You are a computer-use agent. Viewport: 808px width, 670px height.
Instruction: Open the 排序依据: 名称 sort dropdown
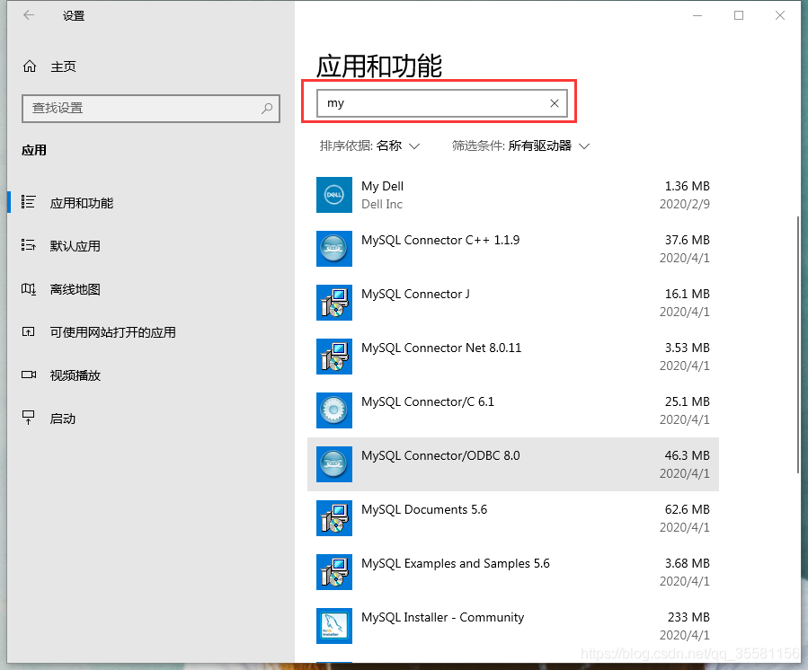pyautogui.click(x=369, y=145)
